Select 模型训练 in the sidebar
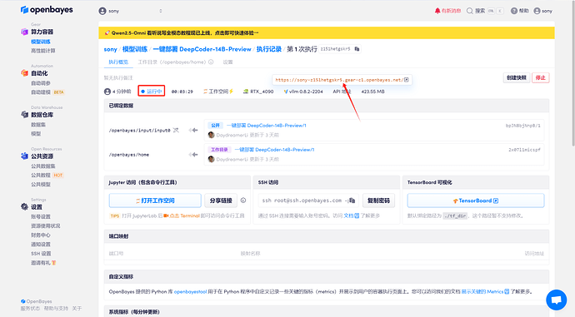Screen dimensions: 575x317 [41, 42]
